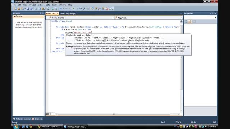Open the active files tab list dropdown
The height and width of the screenshot is (129, 230).
point(181,14)
